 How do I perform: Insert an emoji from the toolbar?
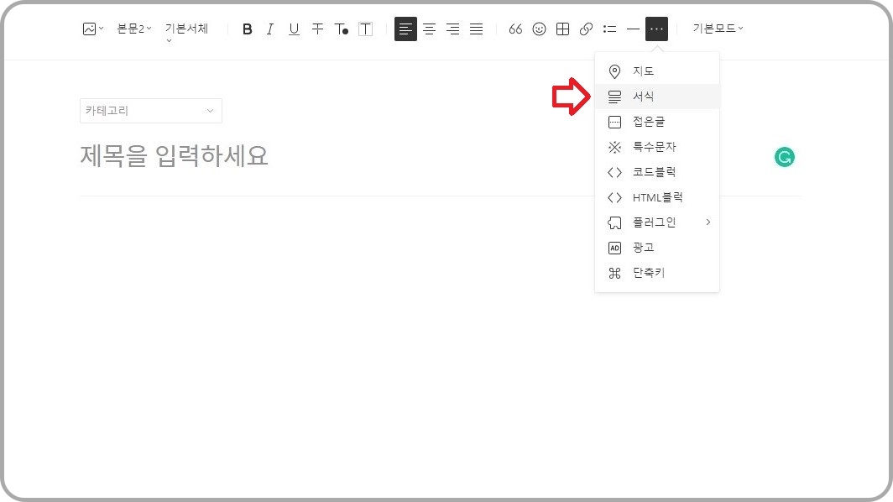(x=539, y=29)
